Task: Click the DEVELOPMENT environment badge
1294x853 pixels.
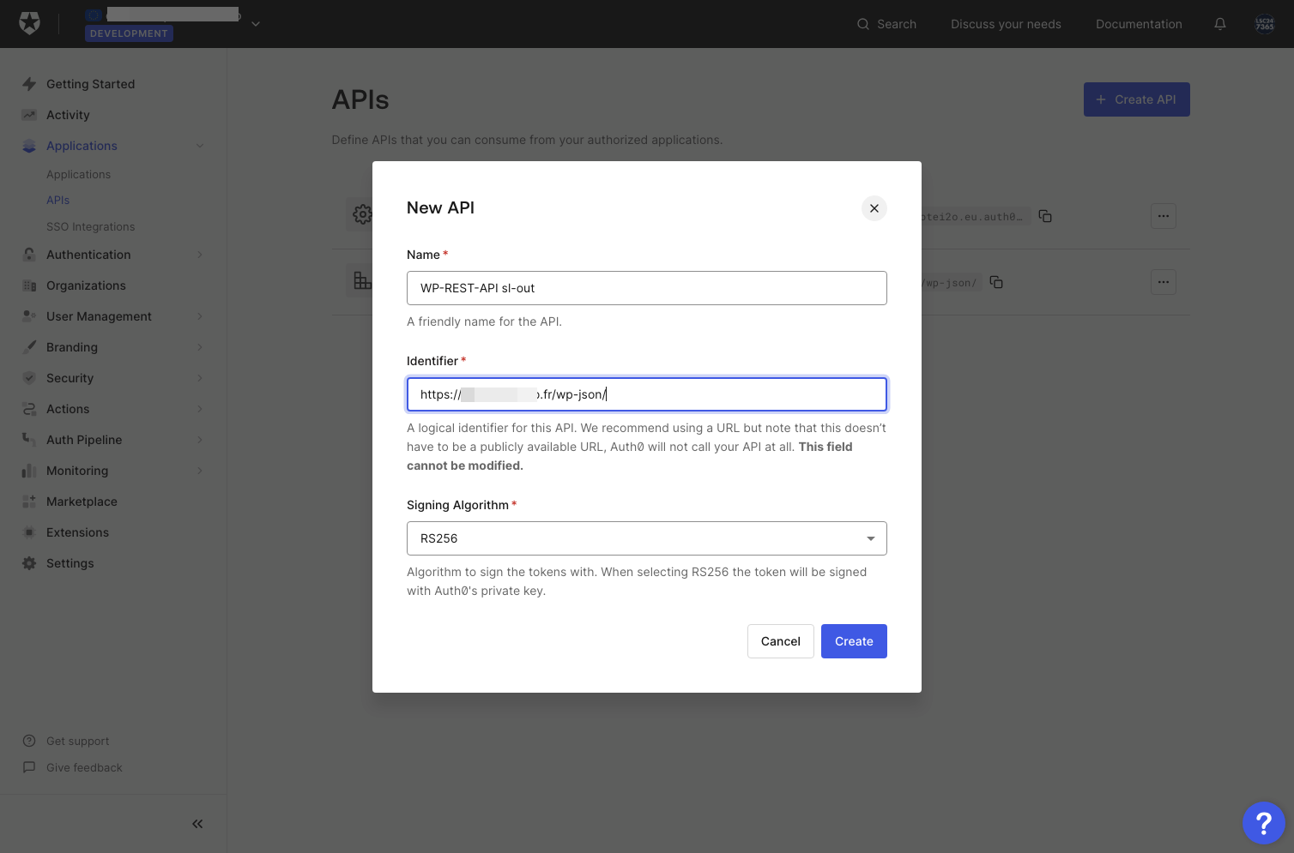Action: [x=129, y=33]
